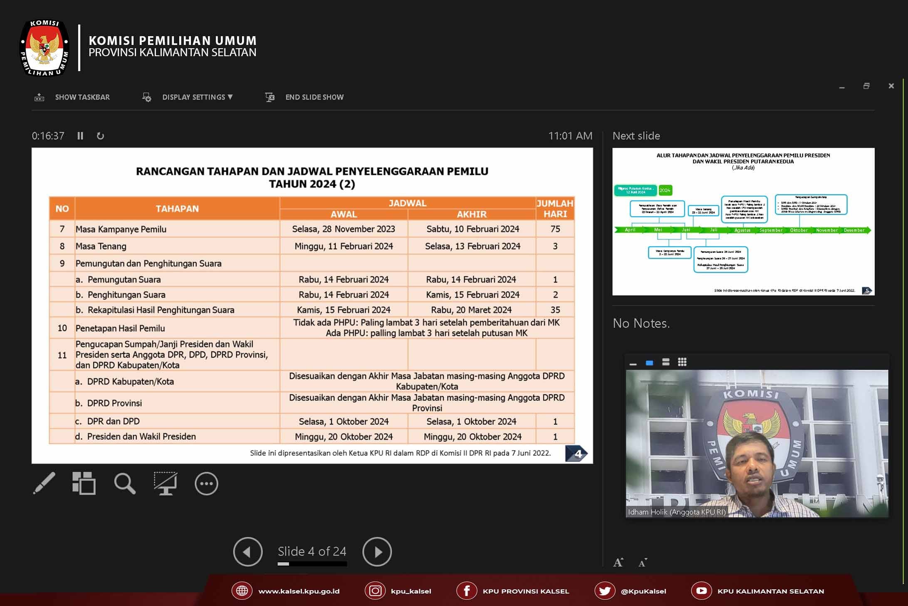Go back to the previous slide arrow

click(x=248, y=552)
